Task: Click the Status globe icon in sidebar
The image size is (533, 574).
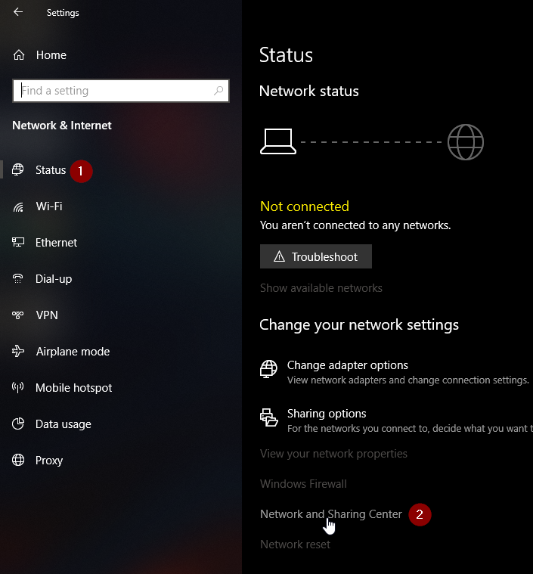Action: pos(17,169)
